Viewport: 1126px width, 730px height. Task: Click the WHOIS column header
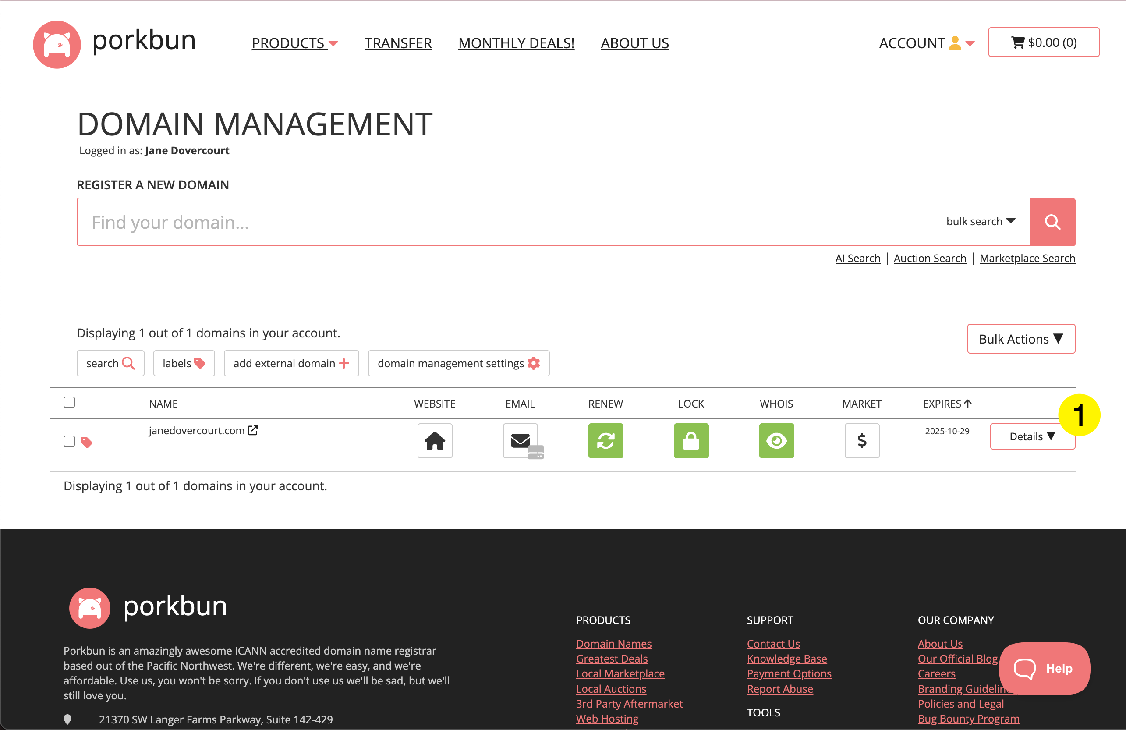coord(776,404)
